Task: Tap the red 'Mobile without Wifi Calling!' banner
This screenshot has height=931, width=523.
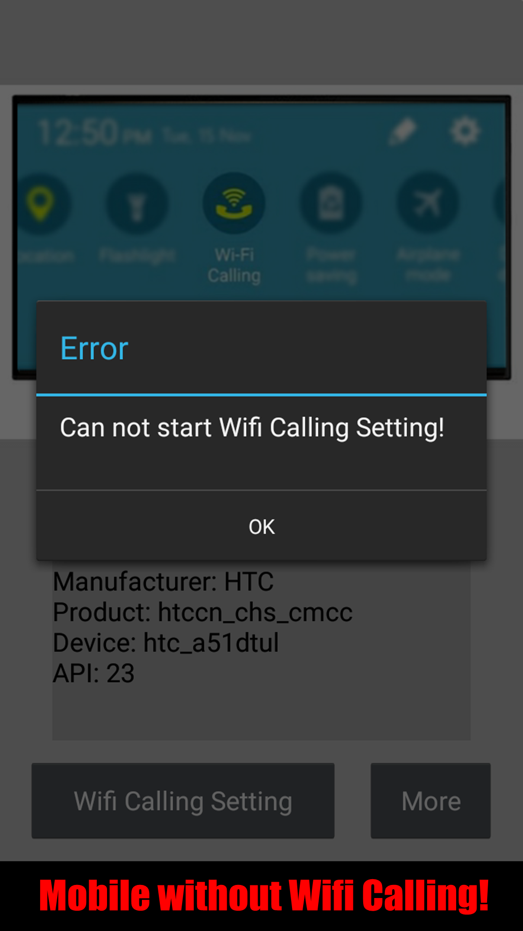Action: pyautogui.click(x=264, y=896)
